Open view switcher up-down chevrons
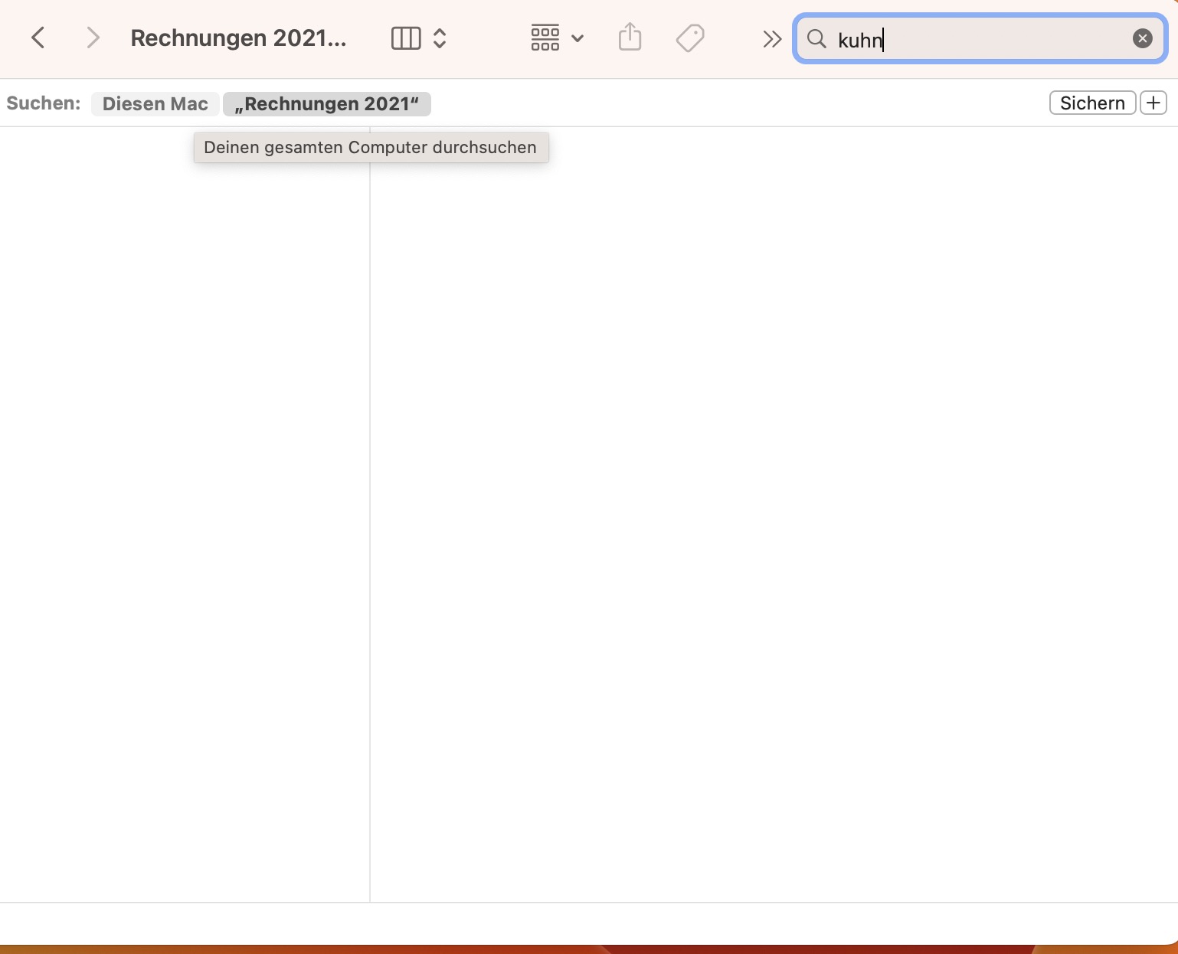 [440, 38]
